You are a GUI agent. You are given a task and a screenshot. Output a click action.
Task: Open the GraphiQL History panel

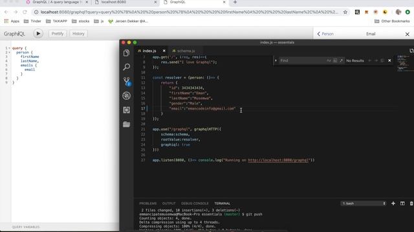[x=78, y=34]
